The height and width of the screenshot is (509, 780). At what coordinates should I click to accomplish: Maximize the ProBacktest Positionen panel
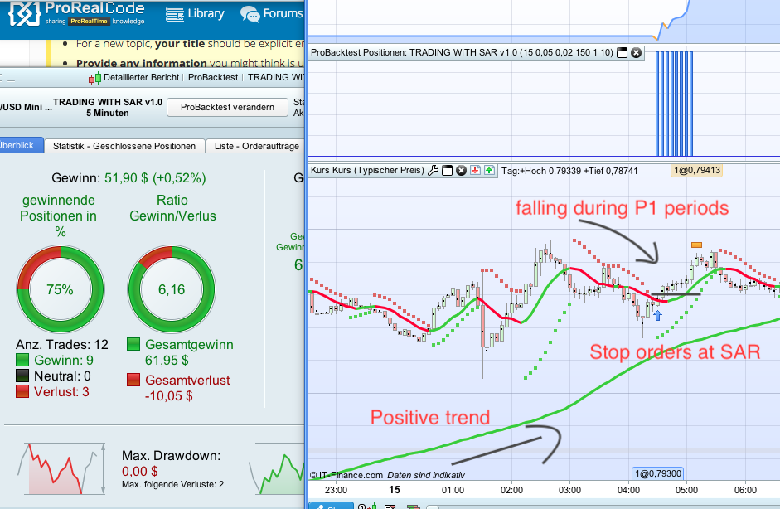click(x=622, y=53)
